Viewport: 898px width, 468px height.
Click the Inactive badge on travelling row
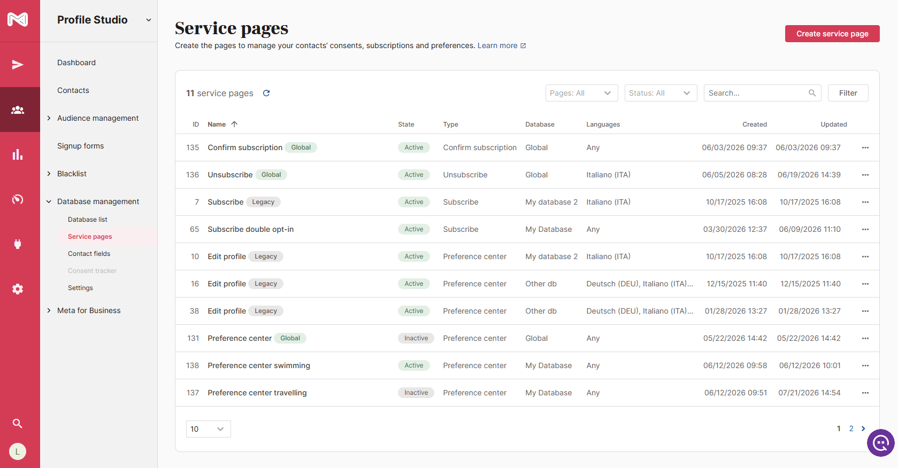tap(416, 393)
